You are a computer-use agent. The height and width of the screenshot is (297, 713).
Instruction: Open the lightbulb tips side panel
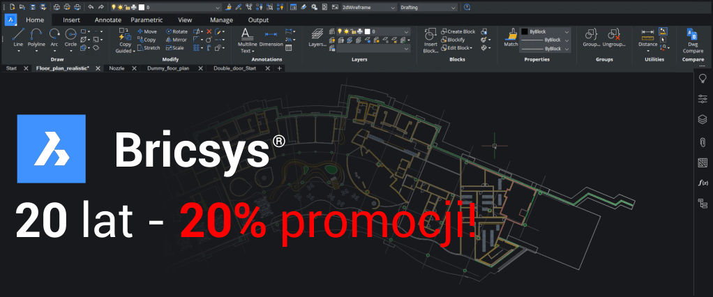coord(703,79)
